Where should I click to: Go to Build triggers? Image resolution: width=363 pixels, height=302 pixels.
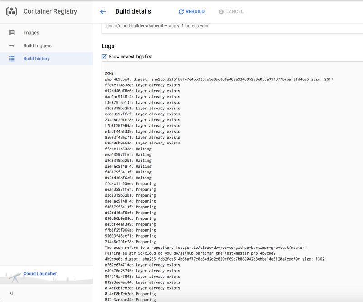point(47,46)
